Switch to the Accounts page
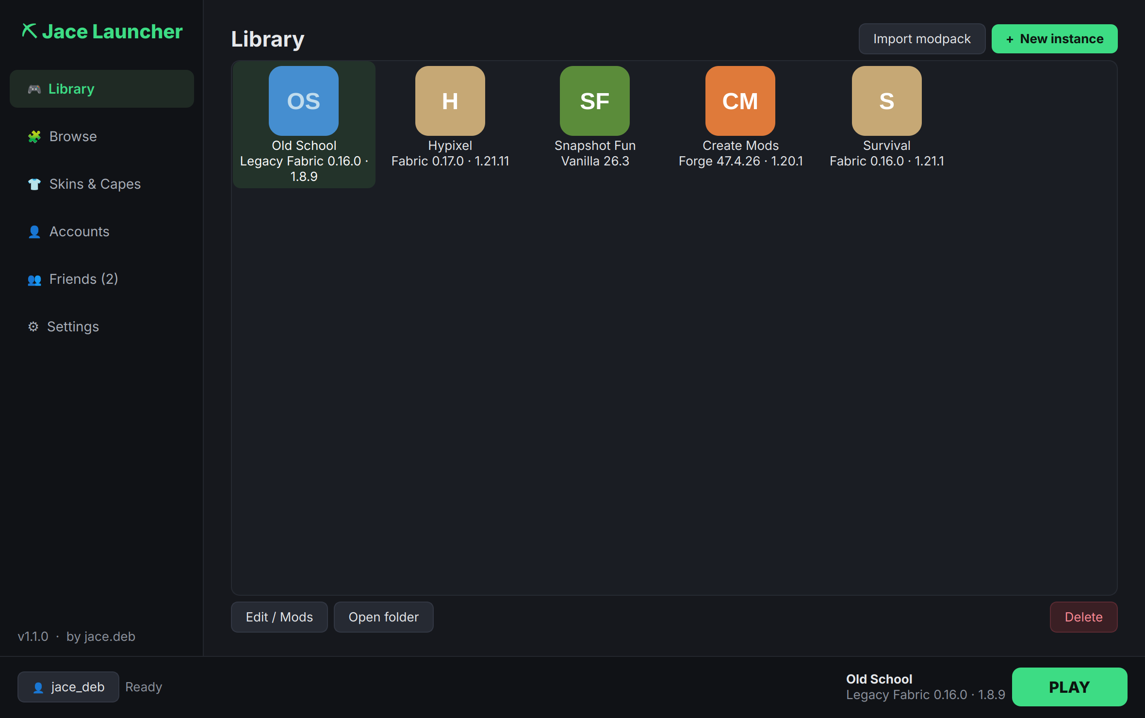The height and width of the screenshot is (718, 1145). pos(102,231)
